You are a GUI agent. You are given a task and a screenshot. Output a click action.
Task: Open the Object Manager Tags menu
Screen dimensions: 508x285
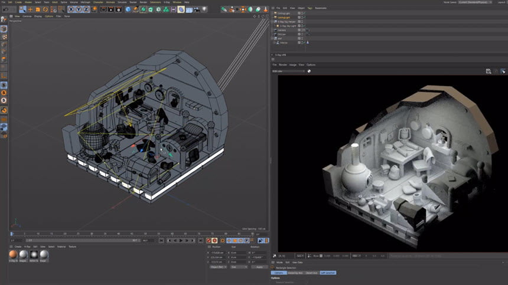click(x=310, y=8)
